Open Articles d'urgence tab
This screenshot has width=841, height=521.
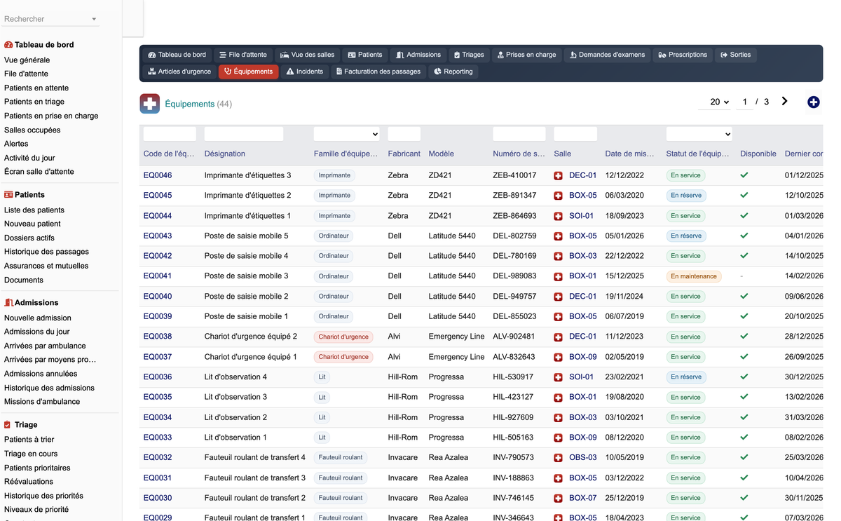click(179, 72)
